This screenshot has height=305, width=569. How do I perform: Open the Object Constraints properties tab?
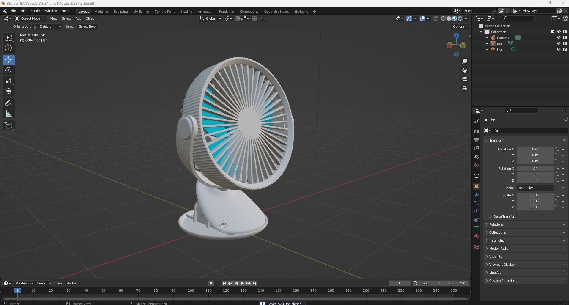pyautogui.click(x=477, y=220)
